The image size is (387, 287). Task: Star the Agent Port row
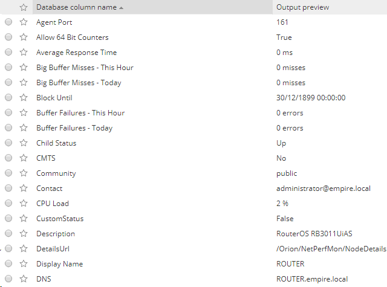point(24,22)
